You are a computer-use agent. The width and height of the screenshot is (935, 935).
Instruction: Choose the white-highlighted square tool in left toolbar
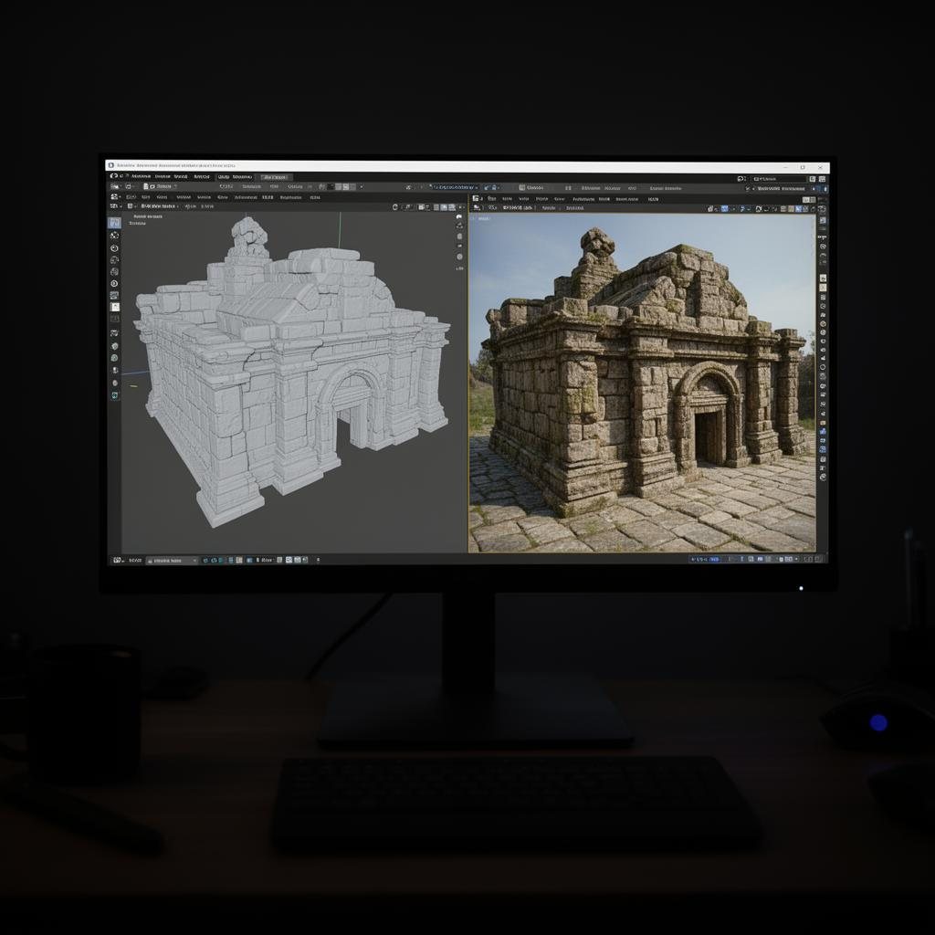[x=115, y=307]
